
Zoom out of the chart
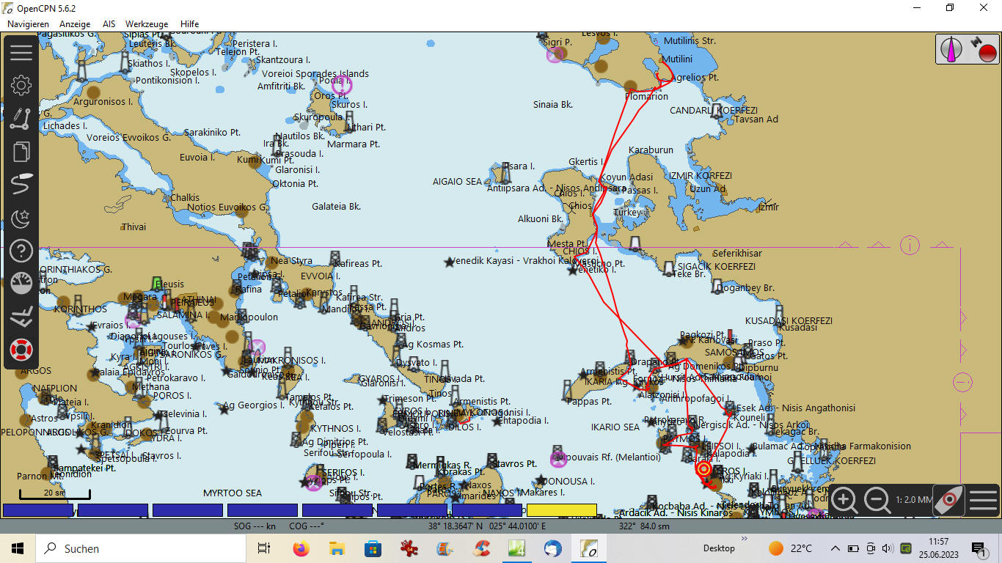point(877,500)
